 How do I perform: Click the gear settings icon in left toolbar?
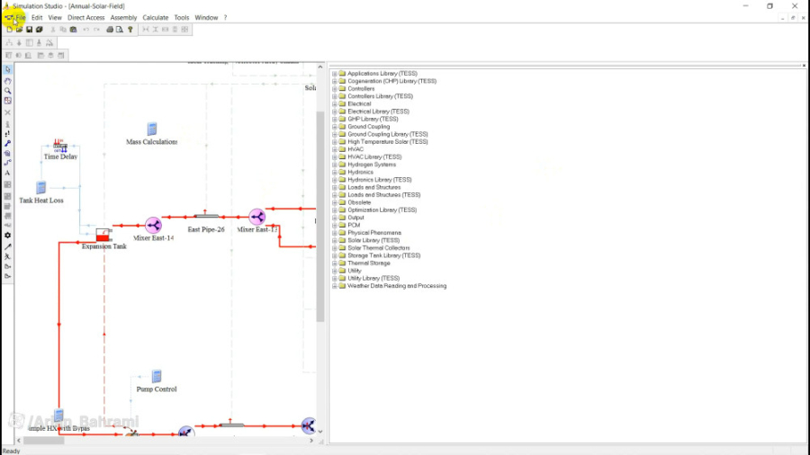(x=8, y=236)
